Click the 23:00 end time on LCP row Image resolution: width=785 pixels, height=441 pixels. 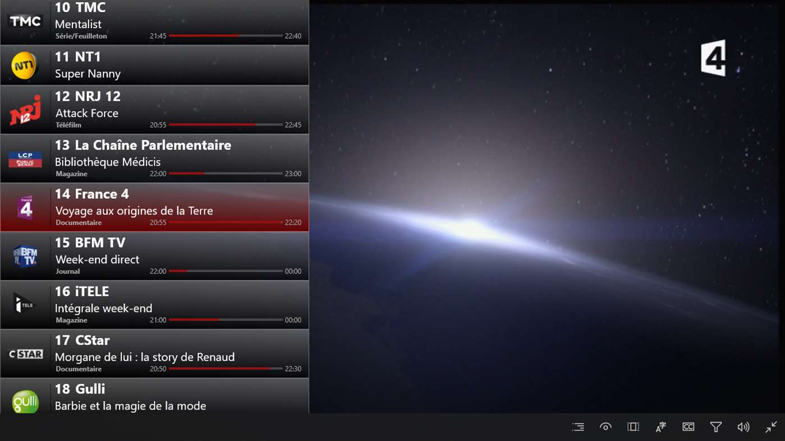(x=293, y=174)
